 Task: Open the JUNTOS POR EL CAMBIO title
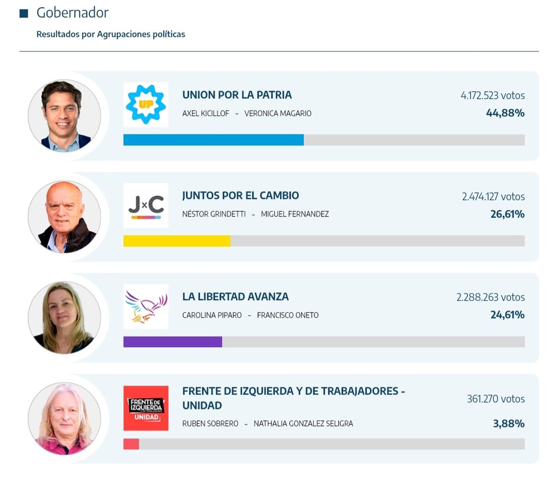240,196
